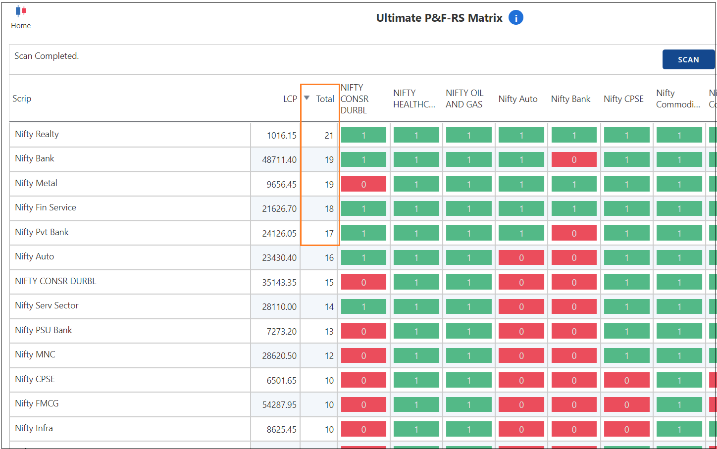Click red 0 cell Nifty Pvt Bank row, Nifty Bank column
The height and width of the screenshot is (449, 717).
pyautogui.click(x=574, y=233)
